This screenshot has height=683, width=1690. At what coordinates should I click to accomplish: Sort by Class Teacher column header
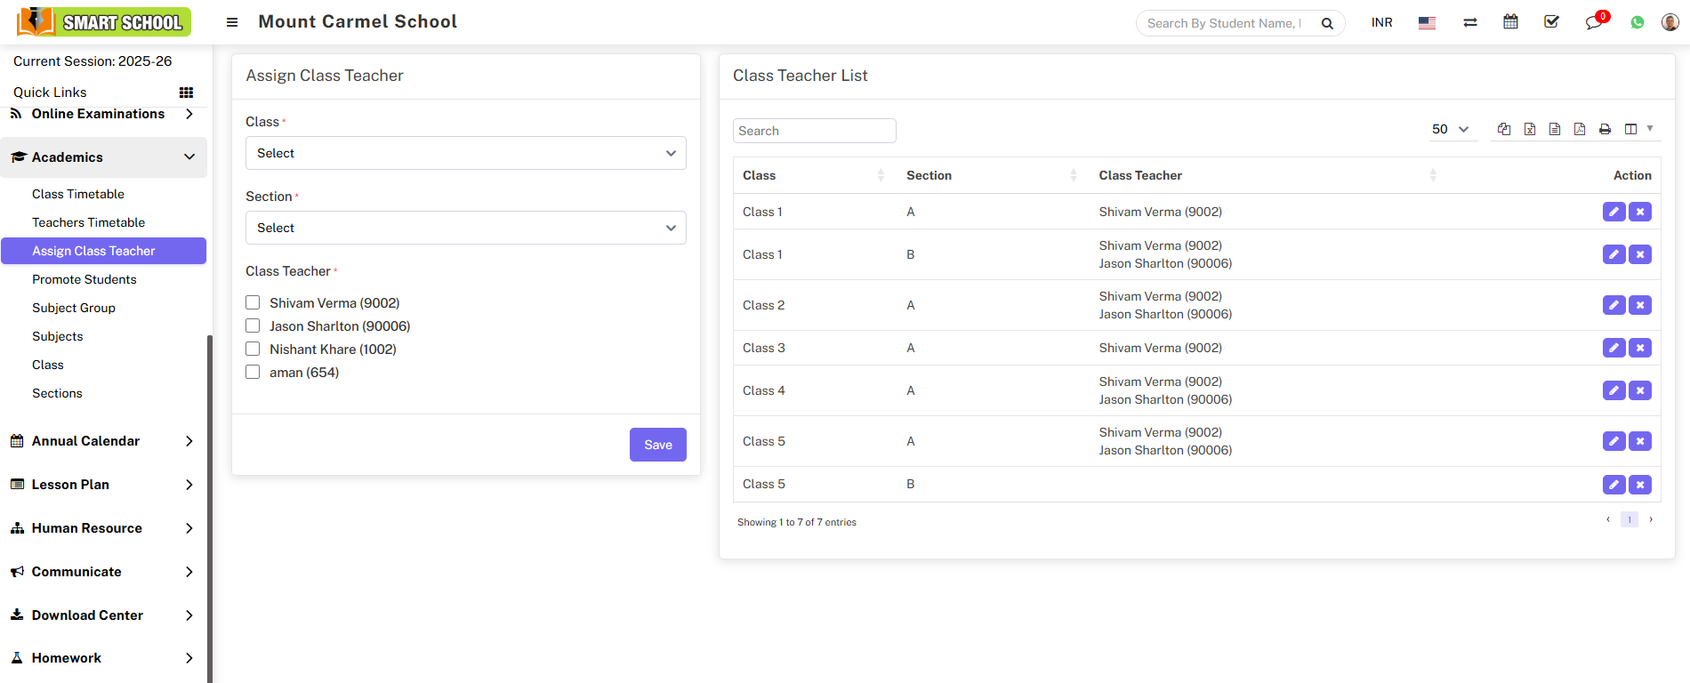click(1269, 175)
